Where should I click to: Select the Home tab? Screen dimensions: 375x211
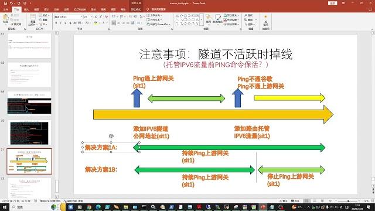click(x=16, y=9)
